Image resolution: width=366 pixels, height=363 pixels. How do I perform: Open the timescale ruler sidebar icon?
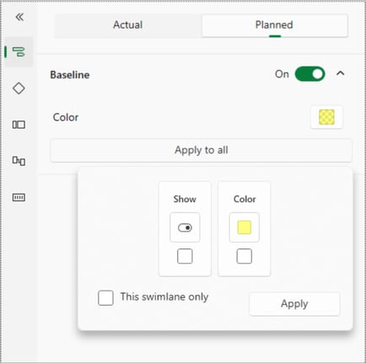19,197
